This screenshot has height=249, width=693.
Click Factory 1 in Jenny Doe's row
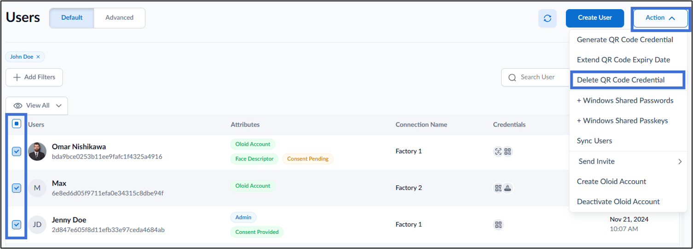point(409,225)
